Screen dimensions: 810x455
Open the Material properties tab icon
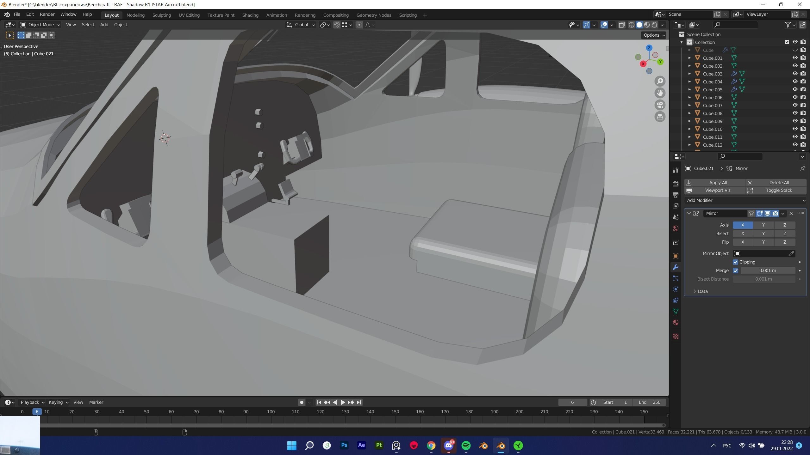(x=676, y=323)
